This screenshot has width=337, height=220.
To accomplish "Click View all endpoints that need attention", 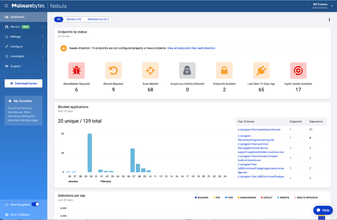I will point(191,48).
